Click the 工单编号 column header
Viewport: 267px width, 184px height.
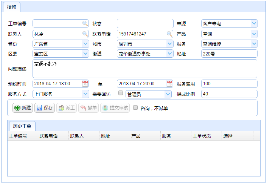[x=23, y=136]
